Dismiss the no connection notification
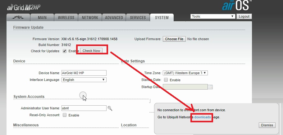This screenshot has width=283, height=135. pos(267,125)
